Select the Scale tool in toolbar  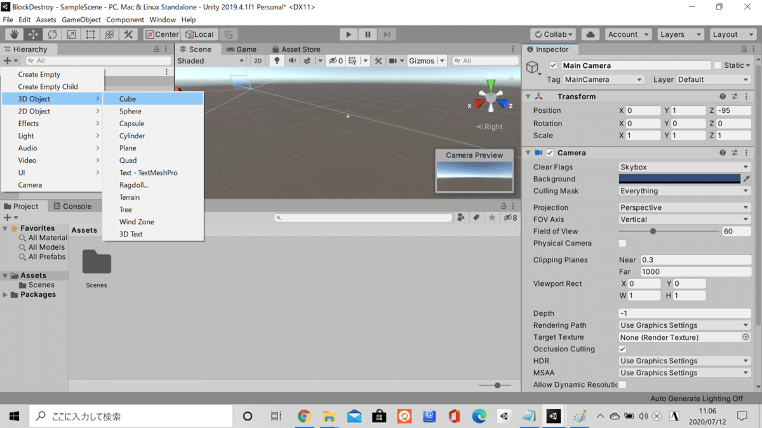[x=71, y=34]
